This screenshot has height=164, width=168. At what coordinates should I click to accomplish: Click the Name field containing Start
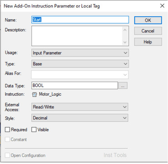coord(80,20)
